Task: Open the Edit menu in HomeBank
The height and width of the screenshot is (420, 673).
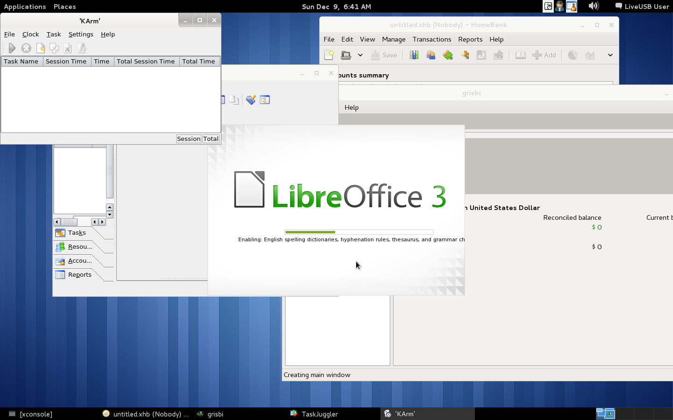Action: [x=347, y=40]
